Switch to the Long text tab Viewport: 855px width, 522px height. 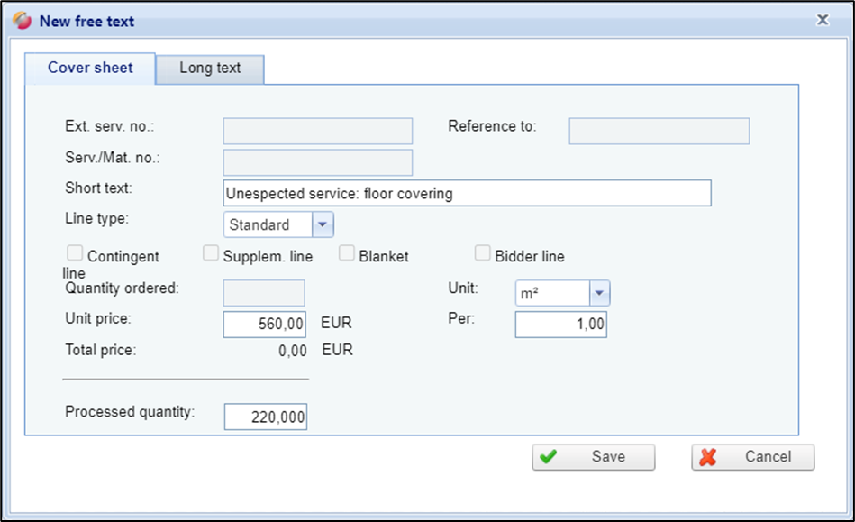(210, 69)
